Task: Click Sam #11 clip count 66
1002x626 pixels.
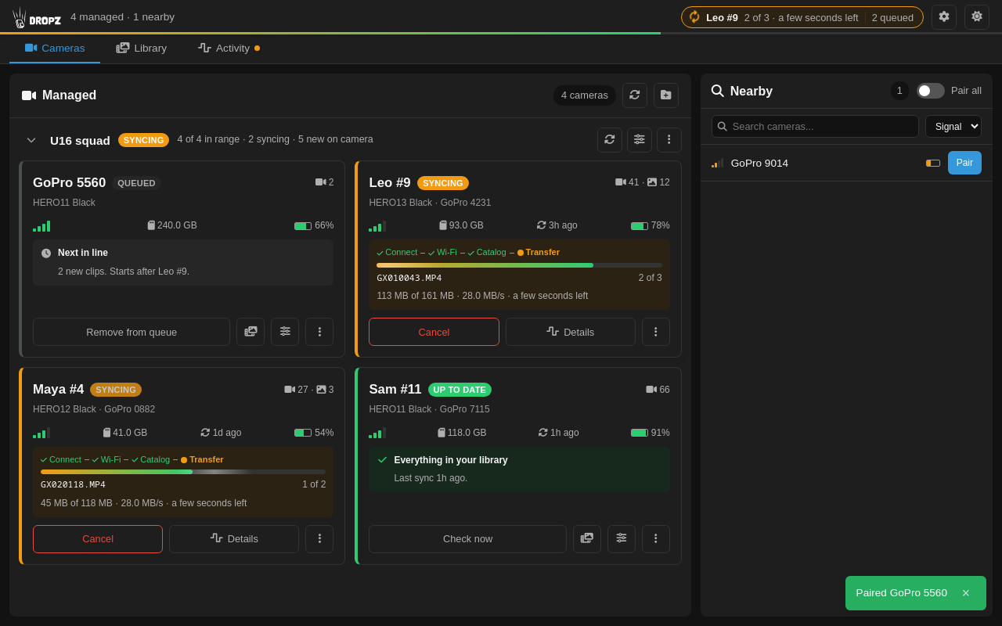Action: pyautogui.click(x=658, y=390)
